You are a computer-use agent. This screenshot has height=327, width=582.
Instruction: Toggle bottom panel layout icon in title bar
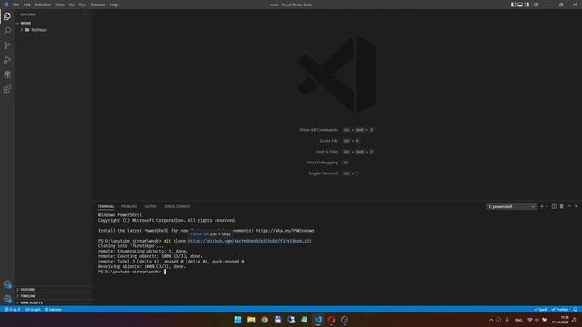520,5
